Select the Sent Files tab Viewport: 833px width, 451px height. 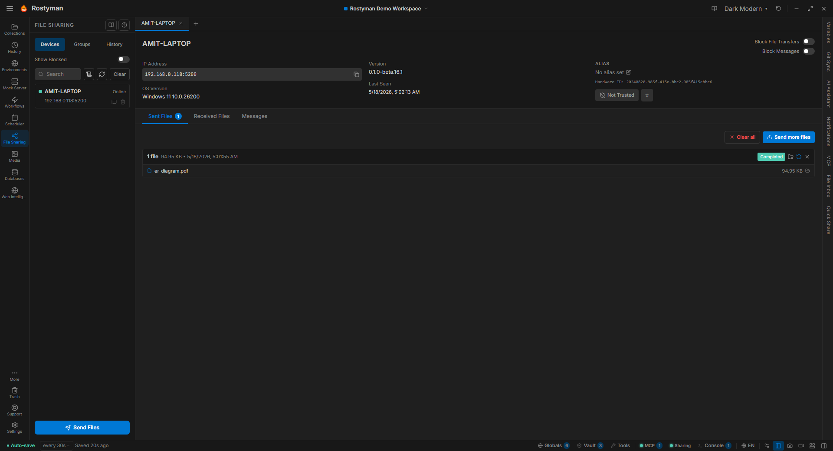tap(165, 116)
